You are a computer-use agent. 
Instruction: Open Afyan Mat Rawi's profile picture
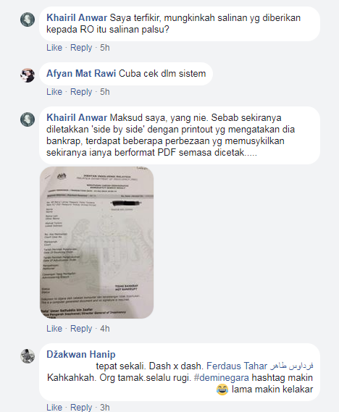(x=28, y=75)
